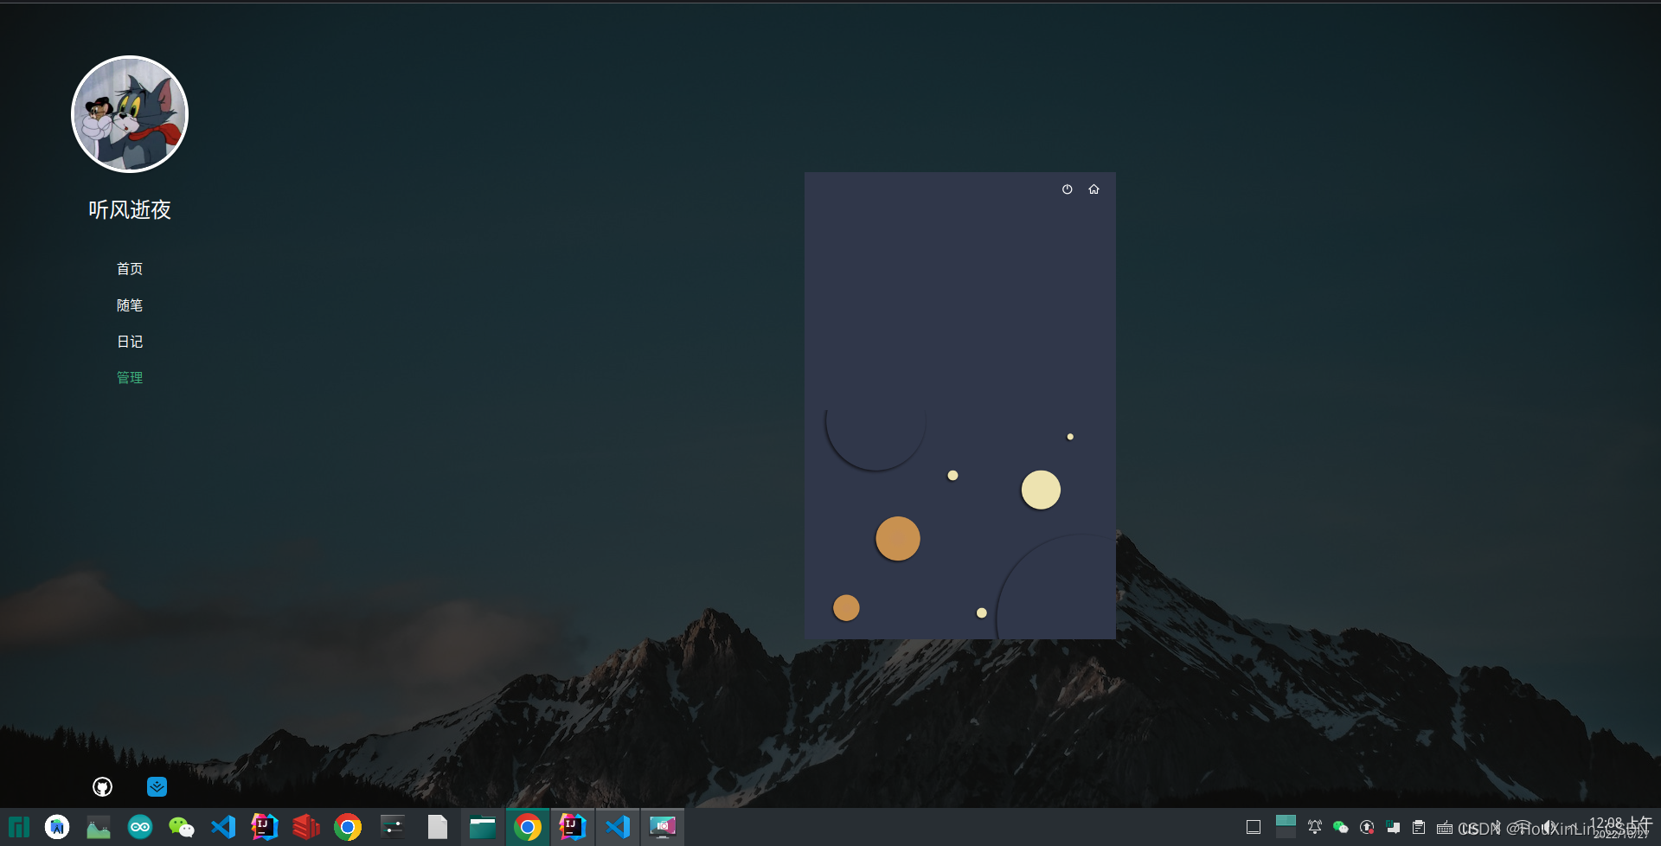Open the blue icon link beside GitHub
The width and height of the screenshot is (1661, 846).
coord(157,786)
